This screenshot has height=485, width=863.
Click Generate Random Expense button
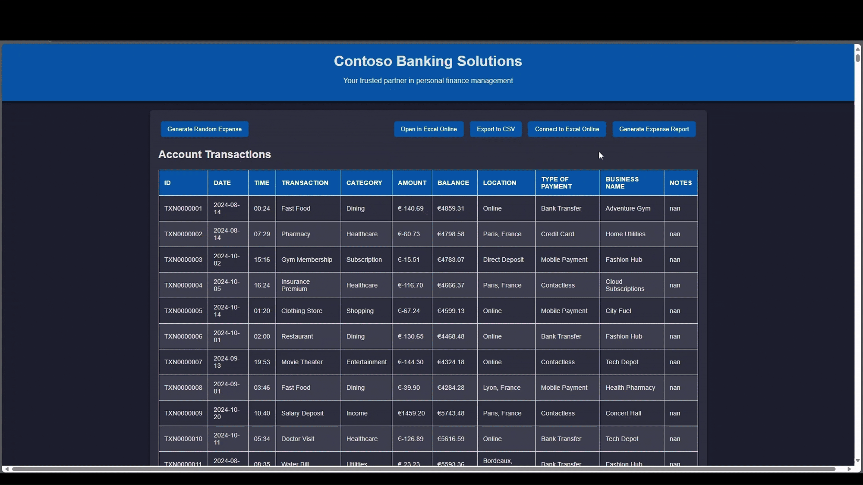coord(204,129)
